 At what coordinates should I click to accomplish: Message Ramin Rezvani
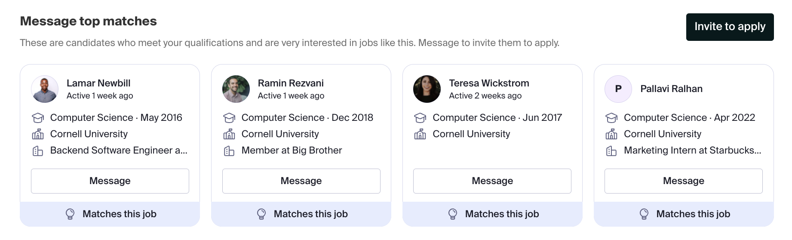tap(301, 181)
